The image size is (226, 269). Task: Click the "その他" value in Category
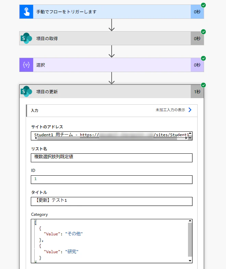pos(74,234)
